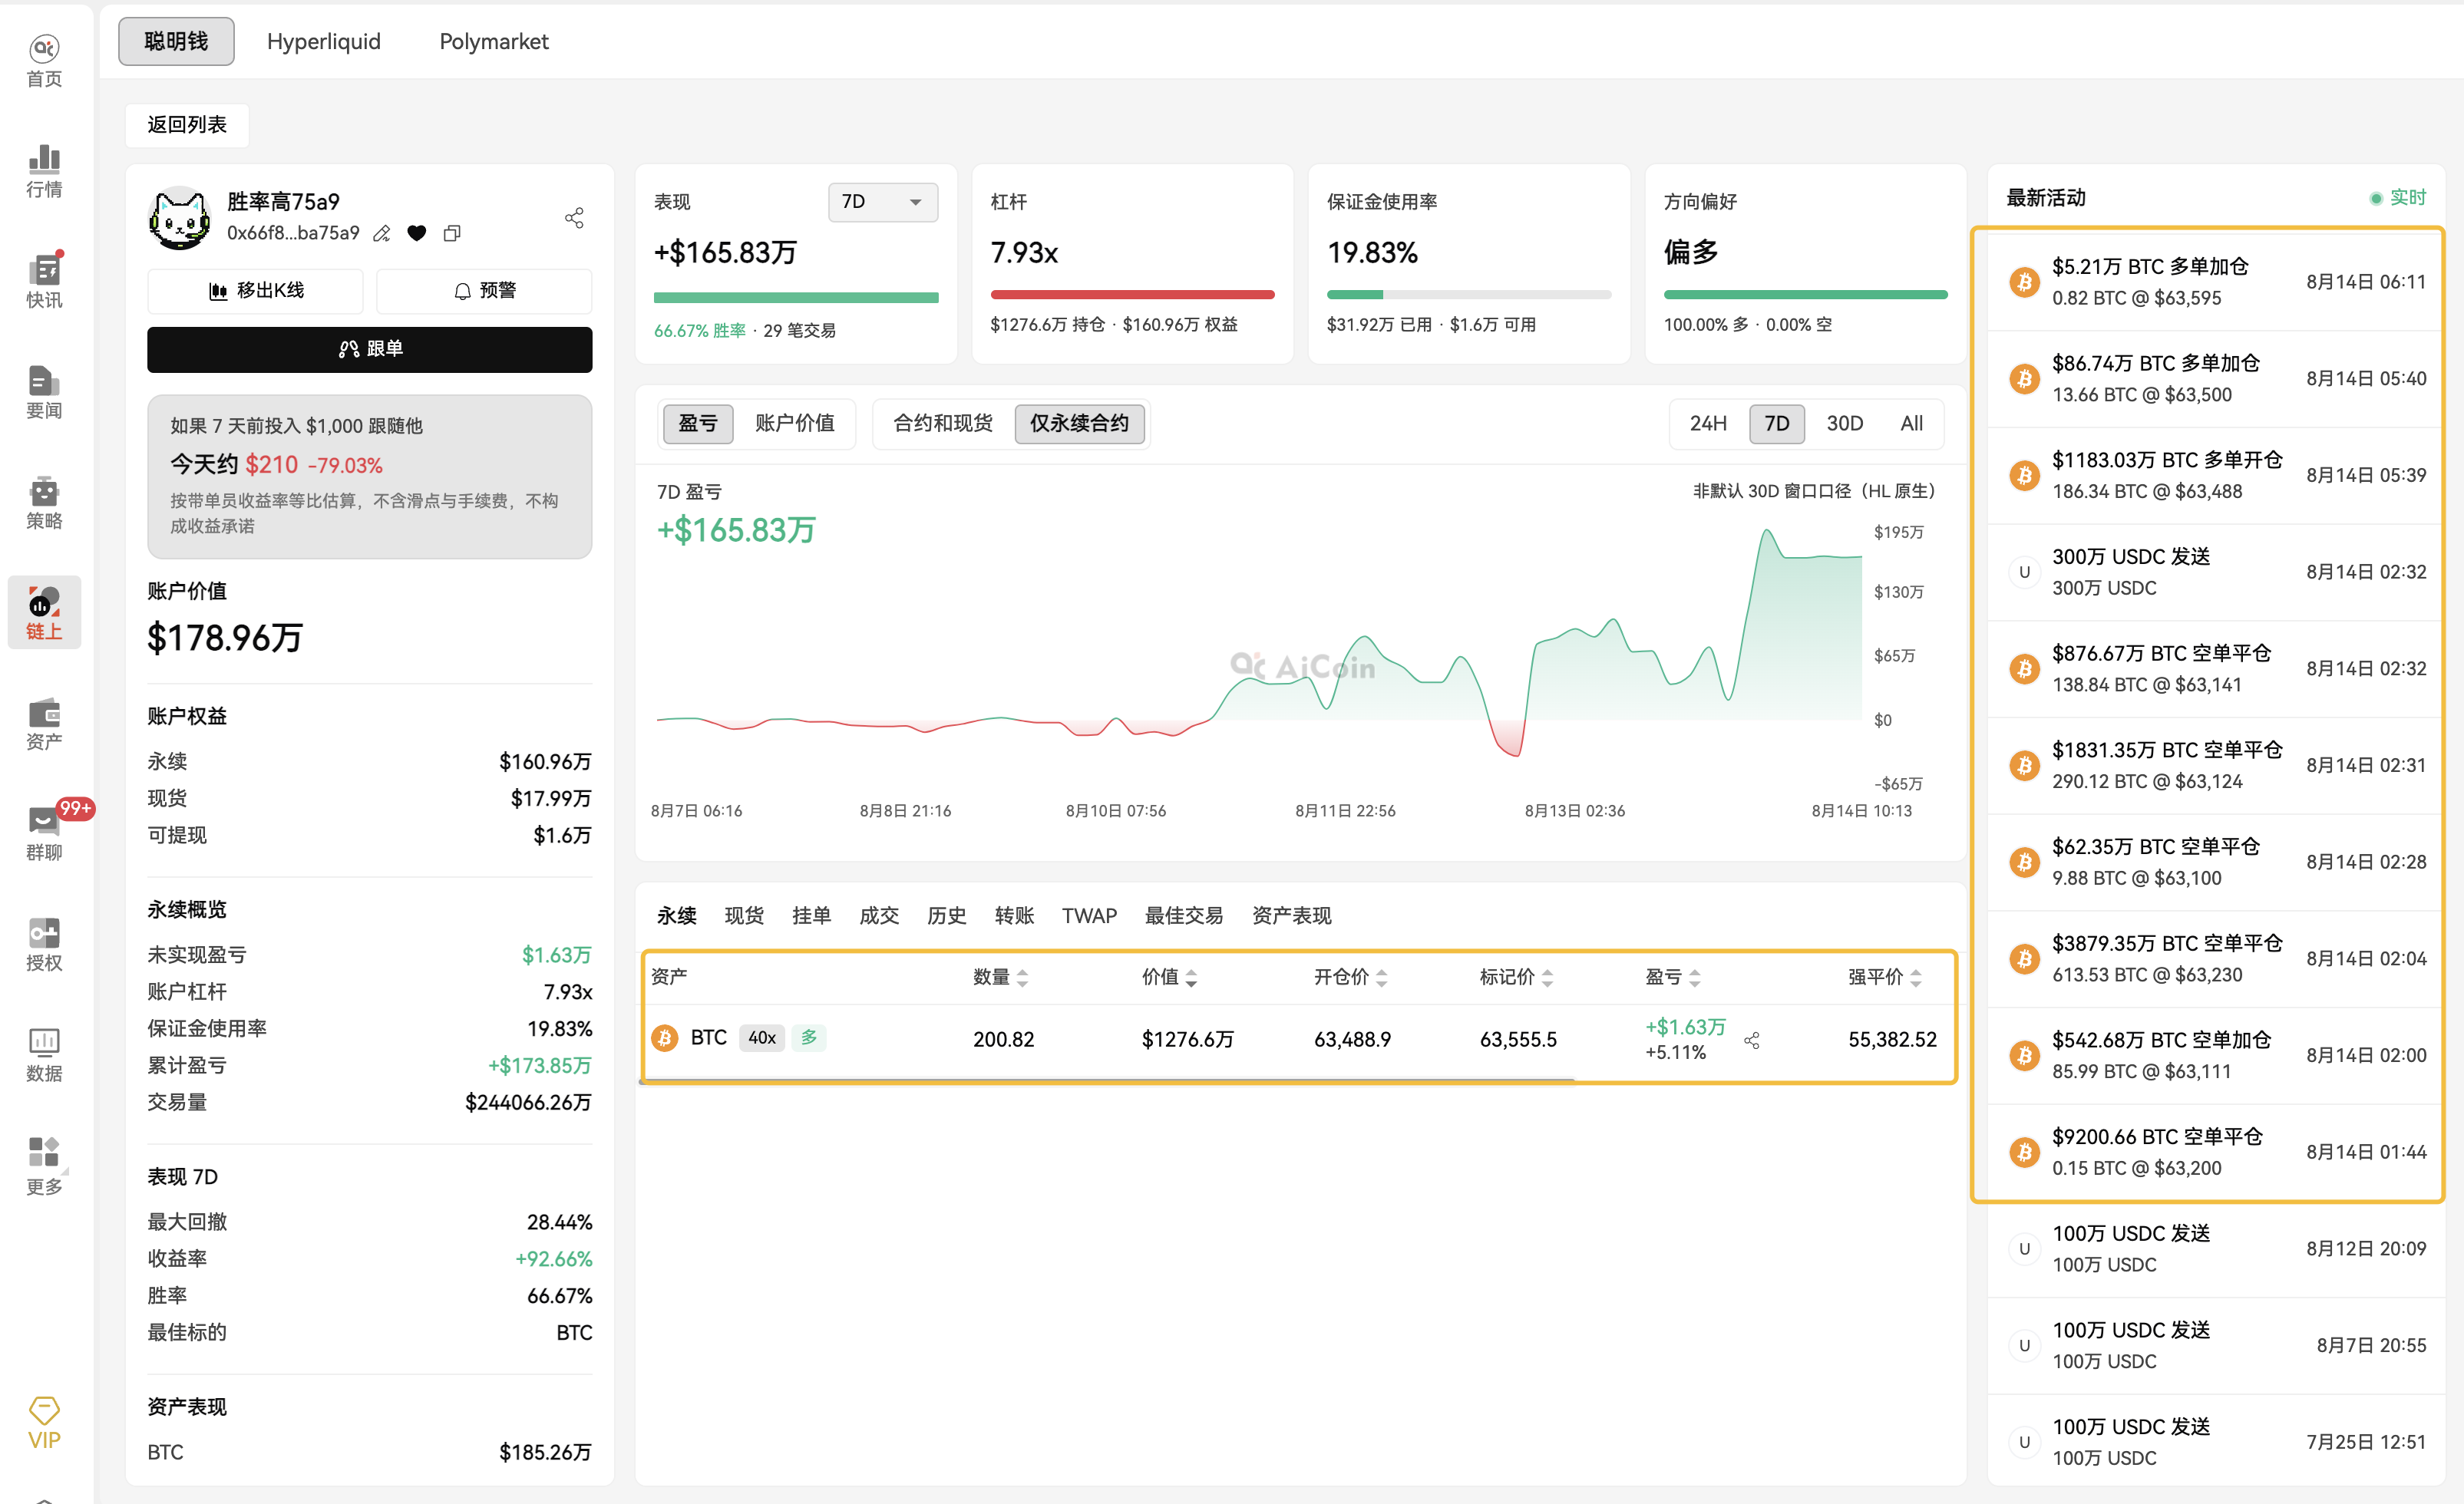
Task: Open the 授权 authorization key icon
Action: coord(44,944)
